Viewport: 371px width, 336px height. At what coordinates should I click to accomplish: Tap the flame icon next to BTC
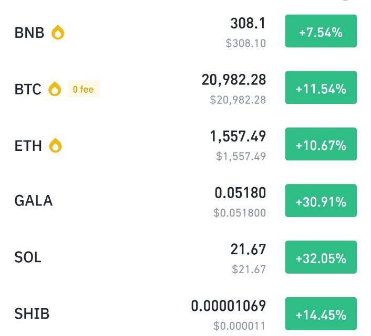pyautogui.click(x=55, y=89)
